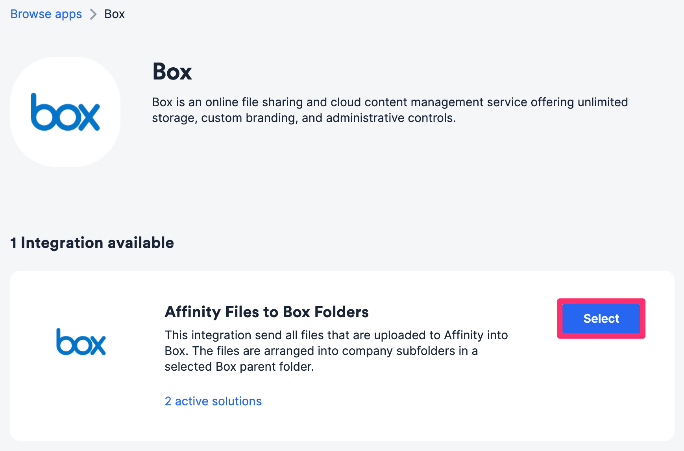Open Browse apps from the breadcrumb

46,14
